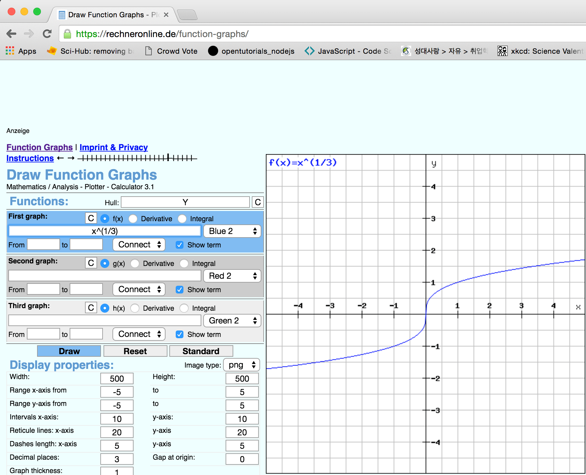Uncheck Show term for the second graph

[x=180, y=290]
